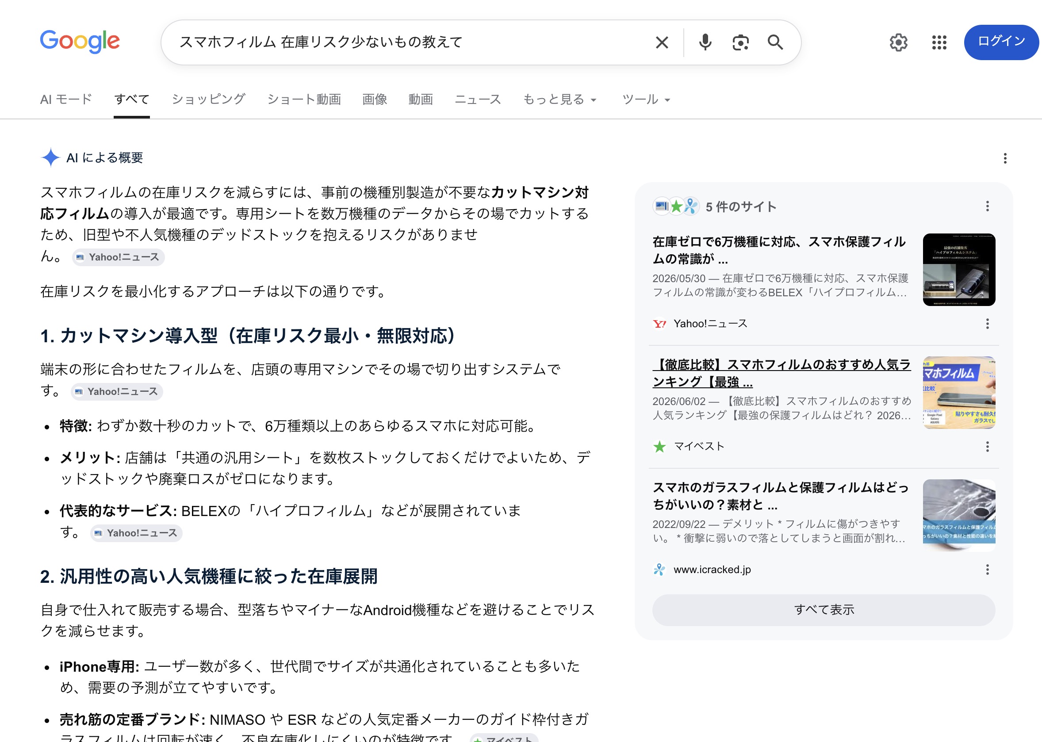Screen dimensions: 1042x742
Task: Click Yahoo!ニュース chip after first paragraph
Action: coord(119,257)
